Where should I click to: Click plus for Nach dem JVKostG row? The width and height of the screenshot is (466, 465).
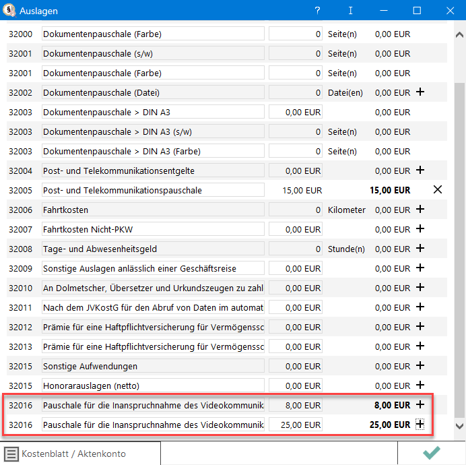coord(420,307)
